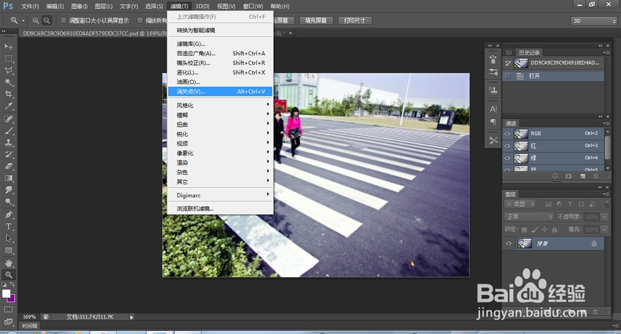The image size is (621, 334).
Task: Open zoom tool preset picker arrow
Action: pos(24,20)
